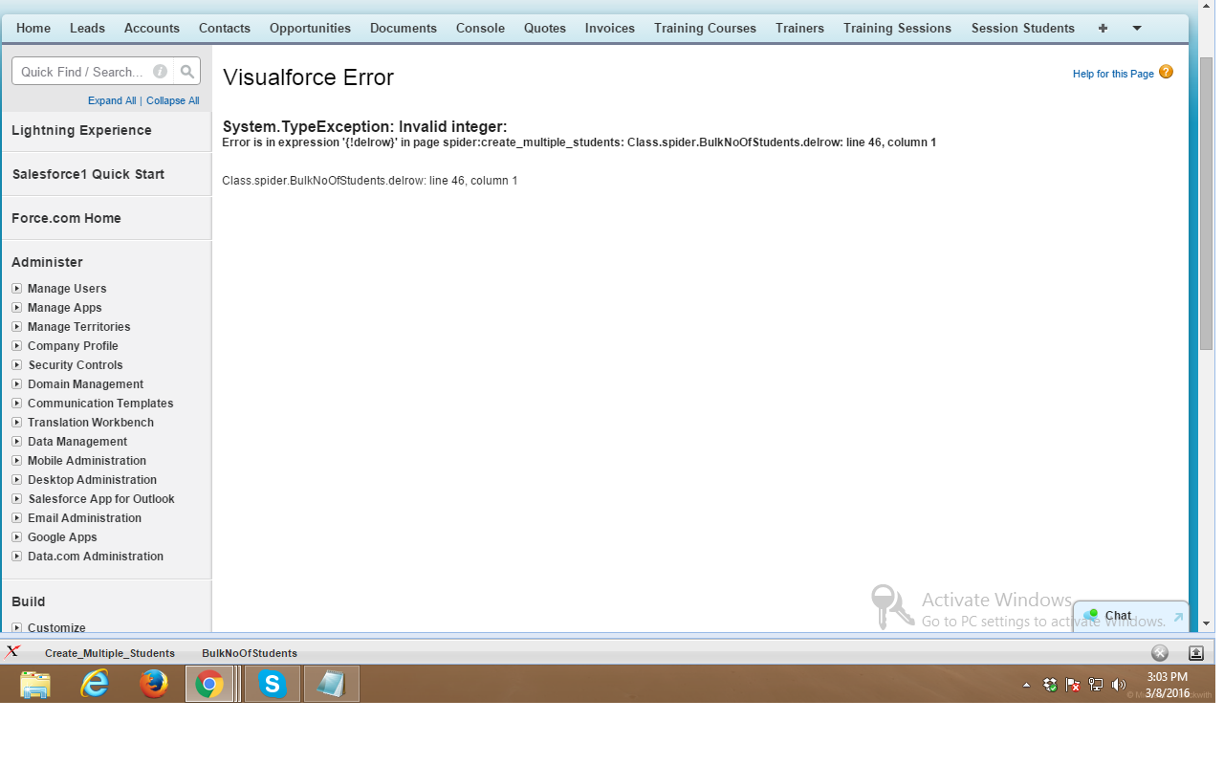Click the volume speaker tray icon
Image resolution: width=1224 pixels, height=765 pixels.
(1119, 685)
